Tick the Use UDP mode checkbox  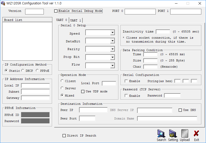coord(83,91)
